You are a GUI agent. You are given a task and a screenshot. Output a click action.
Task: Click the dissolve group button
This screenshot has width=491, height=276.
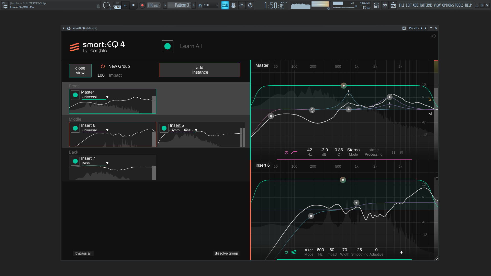coord(226,253)
